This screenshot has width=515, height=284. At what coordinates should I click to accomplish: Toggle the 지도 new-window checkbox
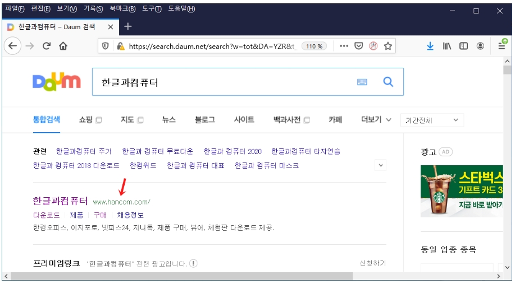tap(140, 120)
